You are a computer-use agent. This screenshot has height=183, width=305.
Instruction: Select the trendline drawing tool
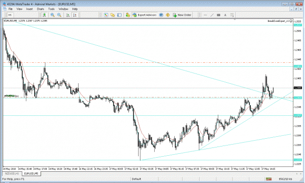click(x=212, y=15)
